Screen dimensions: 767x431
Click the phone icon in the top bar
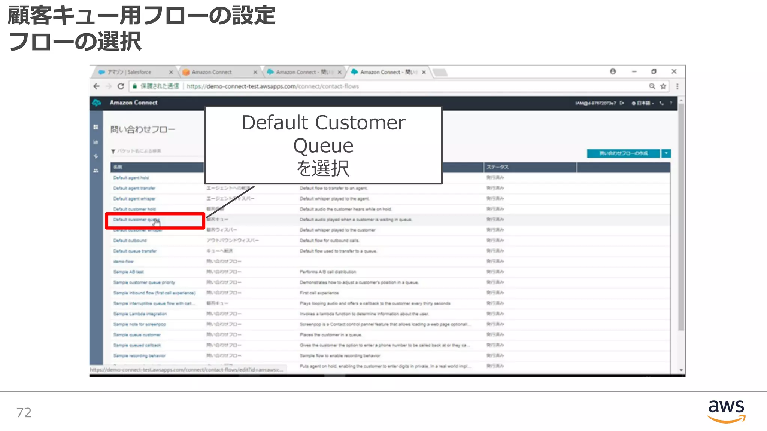pos(662,103)
